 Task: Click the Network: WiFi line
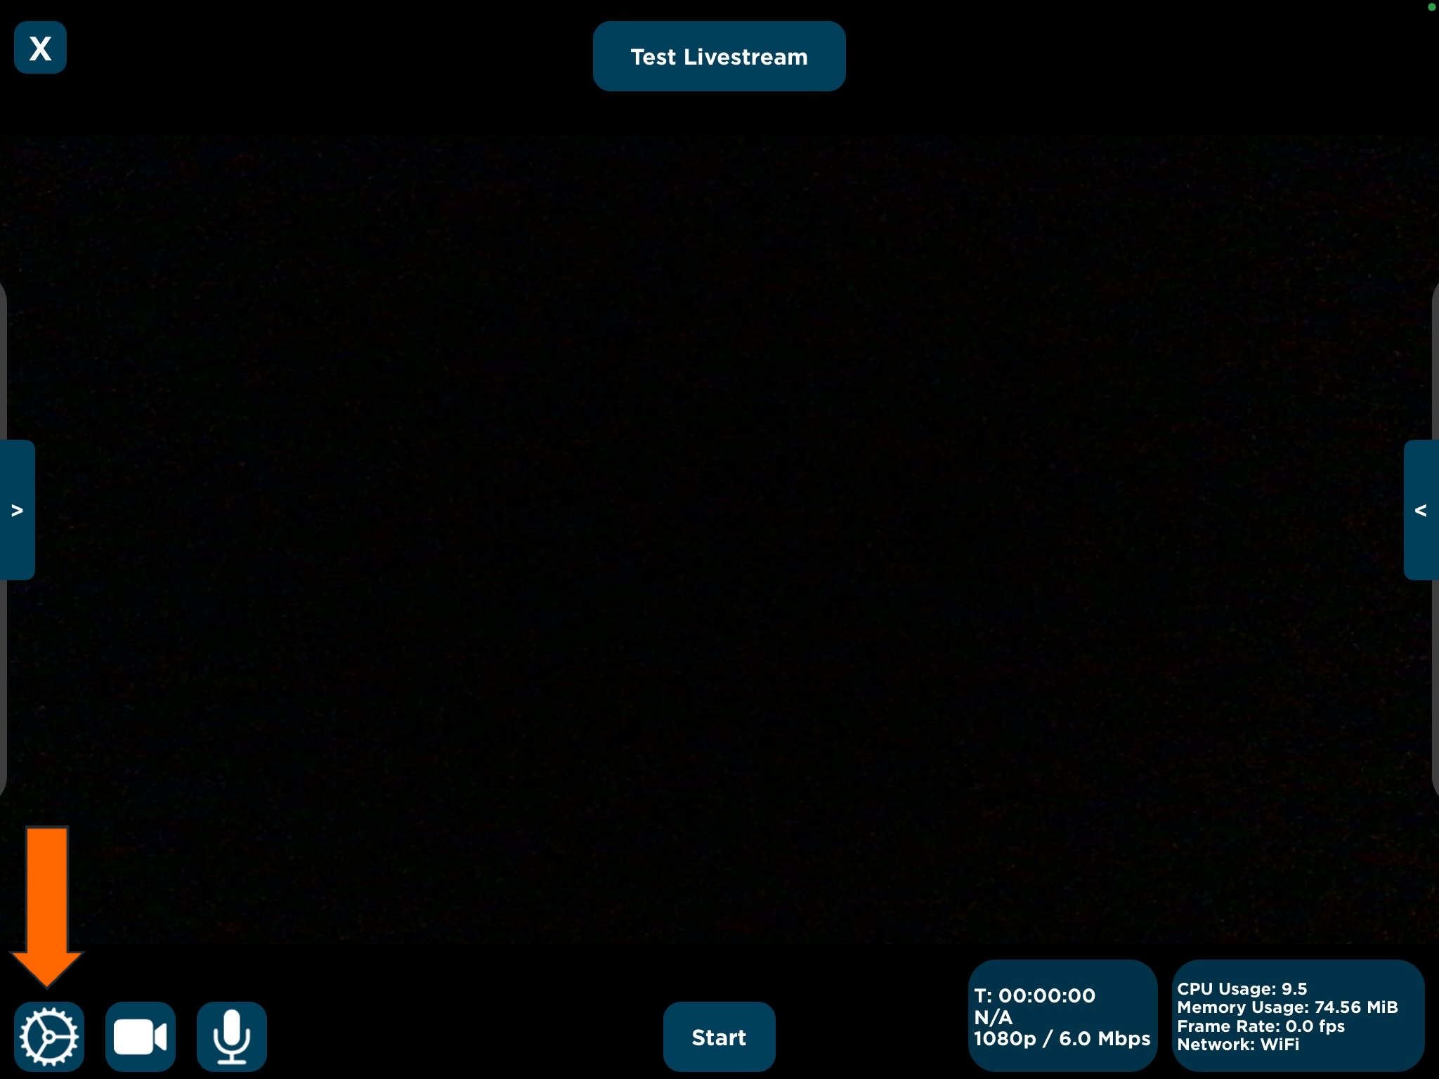click(x=1238, y=1045)
